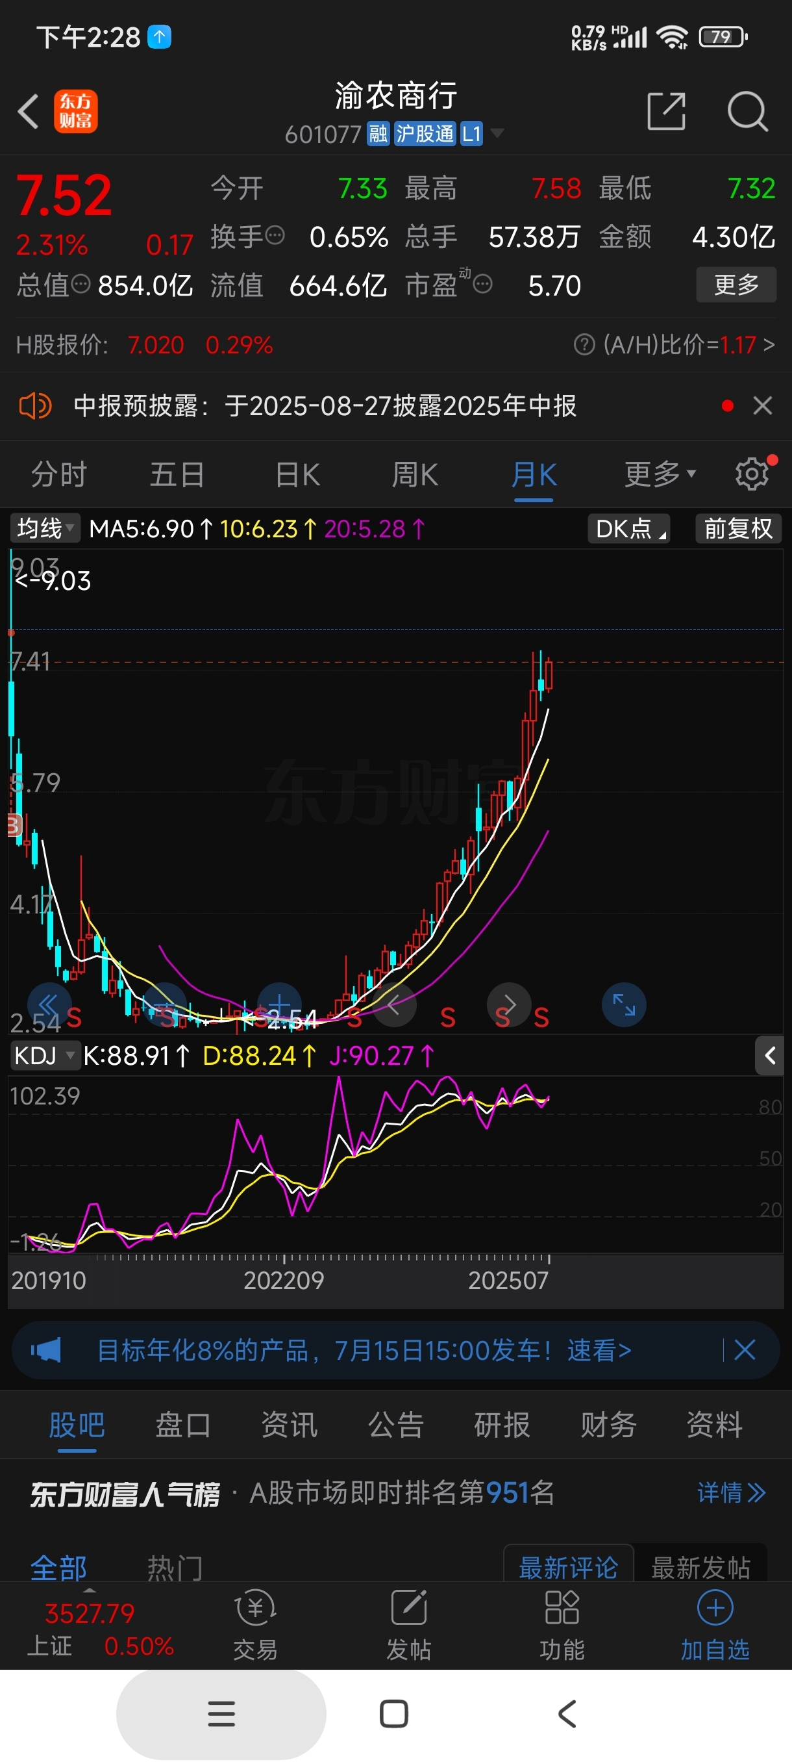Toggle 前复权 adjustment button

(738, 529)
